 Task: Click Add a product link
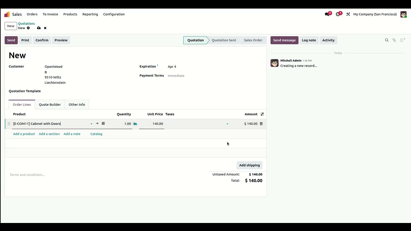pyautogui.click(x=24, y=134)
